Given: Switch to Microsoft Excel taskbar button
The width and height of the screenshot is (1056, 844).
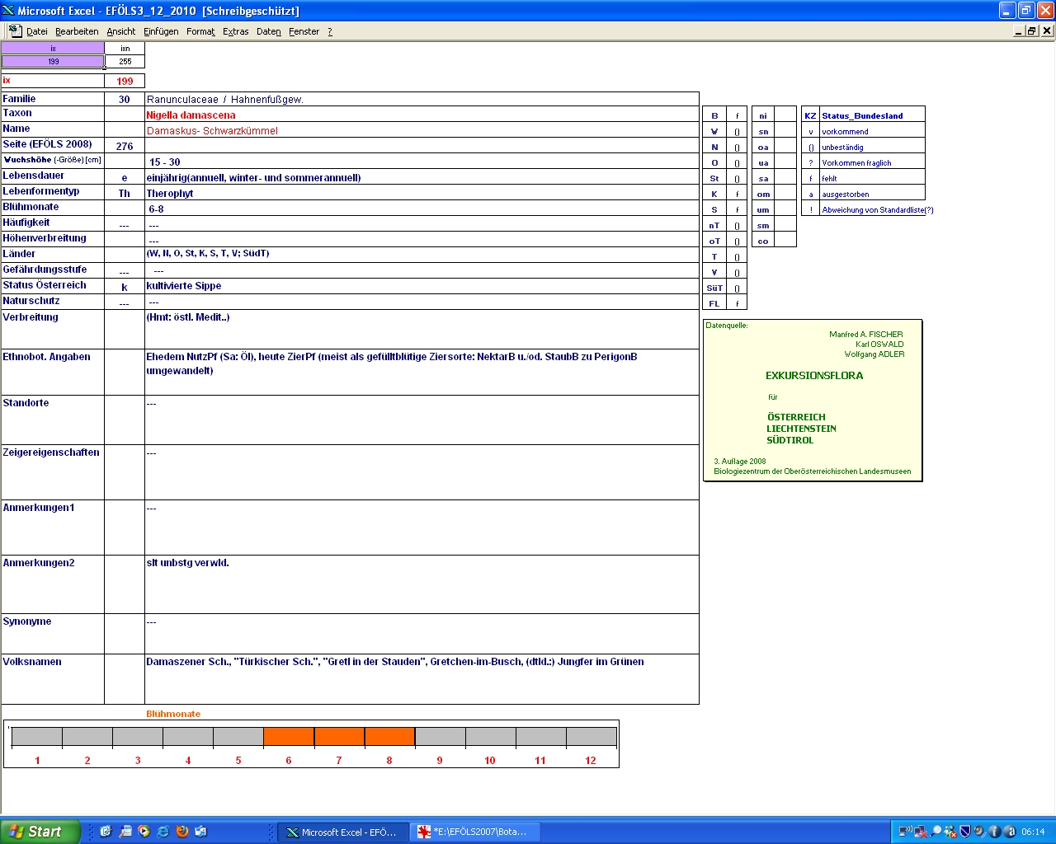Looking at the screenshot, I should [342, 832].
